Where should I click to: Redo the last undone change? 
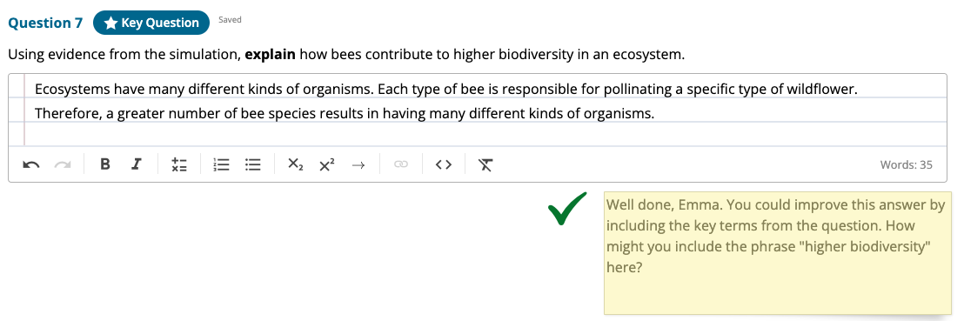point(63,164)
